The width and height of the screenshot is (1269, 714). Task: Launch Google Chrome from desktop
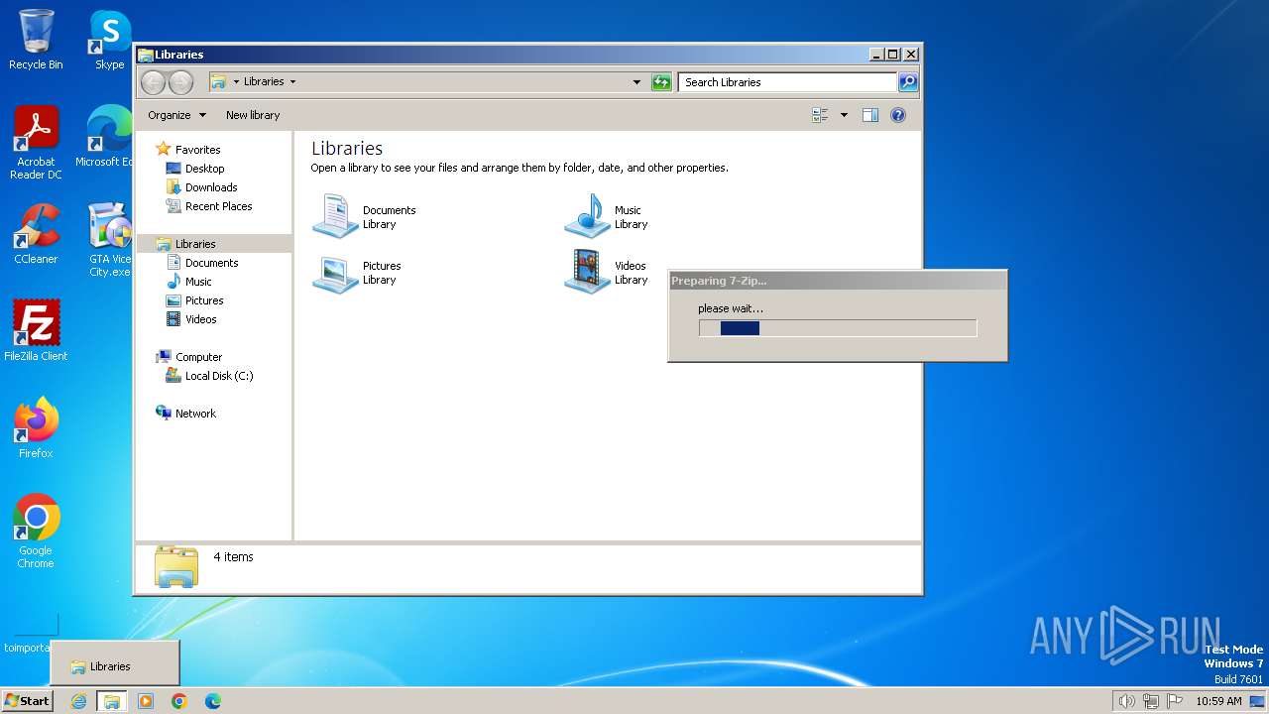click(36, 532)
